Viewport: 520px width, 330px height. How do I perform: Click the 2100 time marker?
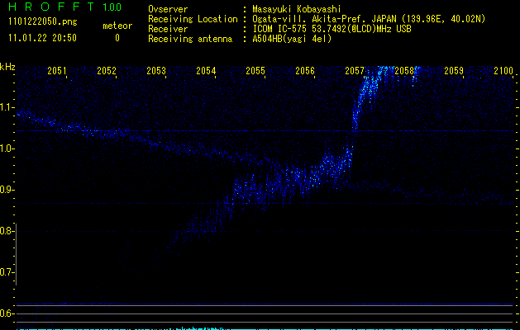point(503,71)
